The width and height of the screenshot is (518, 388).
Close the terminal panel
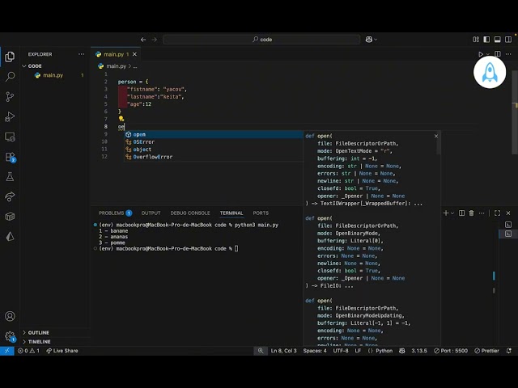point(508,213)
